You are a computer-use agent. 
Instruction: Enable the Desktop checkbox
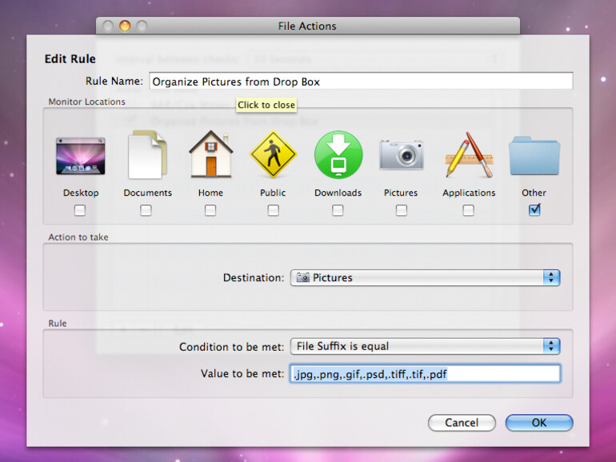click(80, 210)
